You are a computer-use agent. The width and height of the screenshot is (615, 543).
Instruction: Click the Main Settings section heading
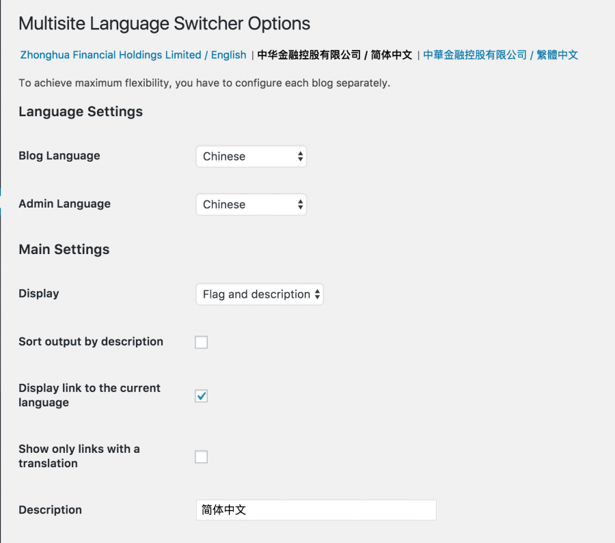point(64,249)
